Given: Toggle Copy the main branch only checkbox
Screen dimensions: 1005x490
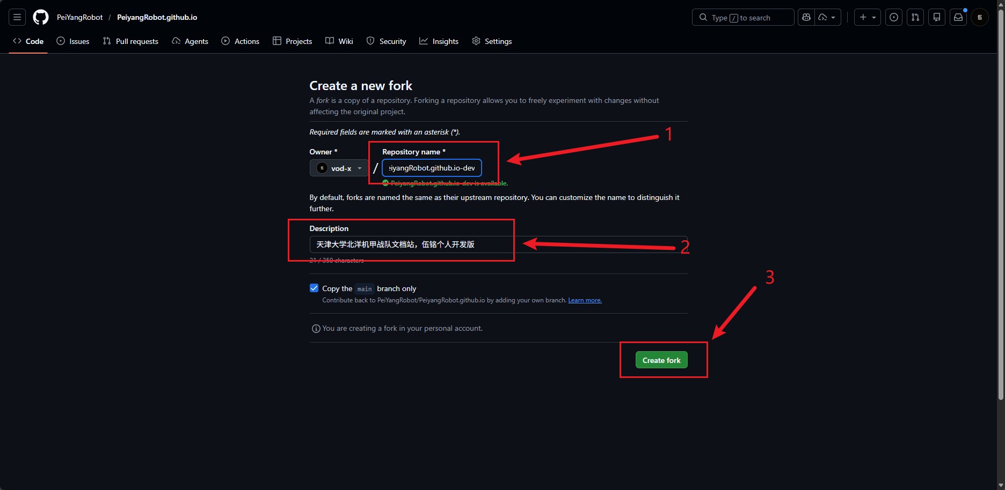Looking at the screenshot, I should pos(314,288).
